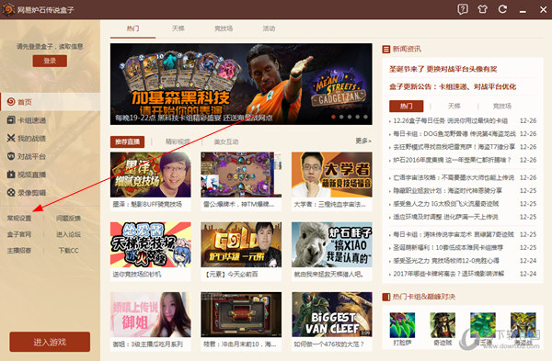
Task: Click the refresh icon in title bar
Action: pyautogui.click(x=502, y=9)
